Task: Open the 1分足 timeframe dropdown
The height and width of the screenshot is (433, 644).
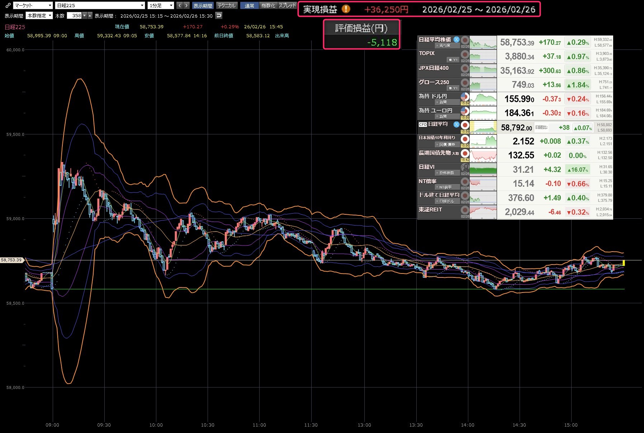Action: [x=161, y=5]
